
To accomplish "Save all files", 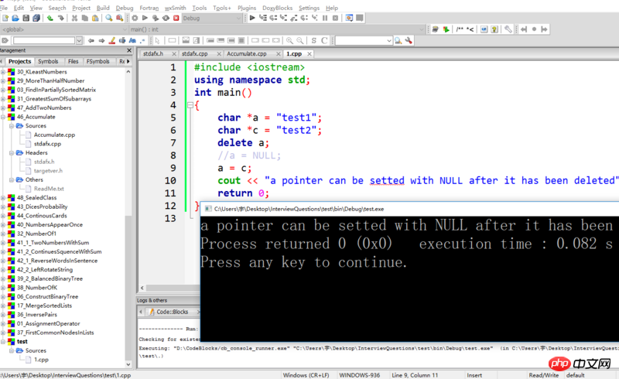I will 36,18.
